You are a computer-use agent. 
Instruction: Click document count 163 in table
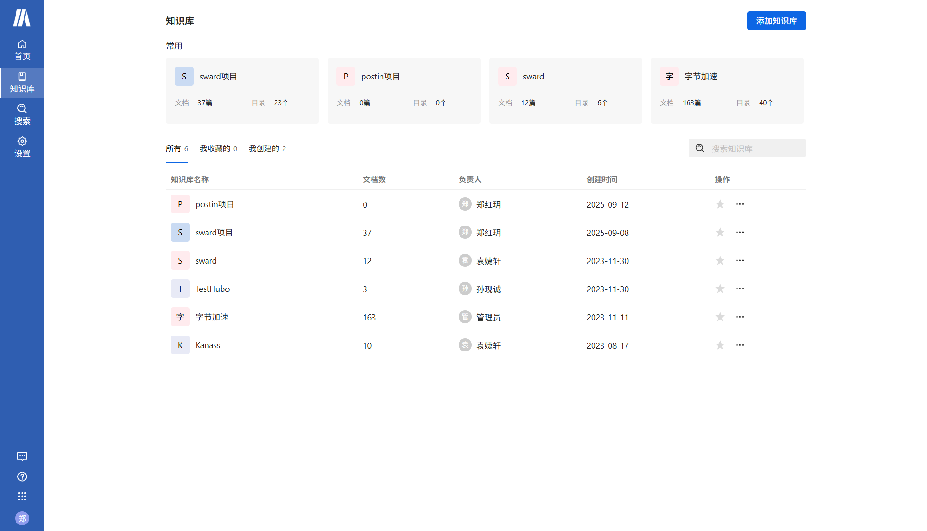pyautogui.click(x=369, y=317)
